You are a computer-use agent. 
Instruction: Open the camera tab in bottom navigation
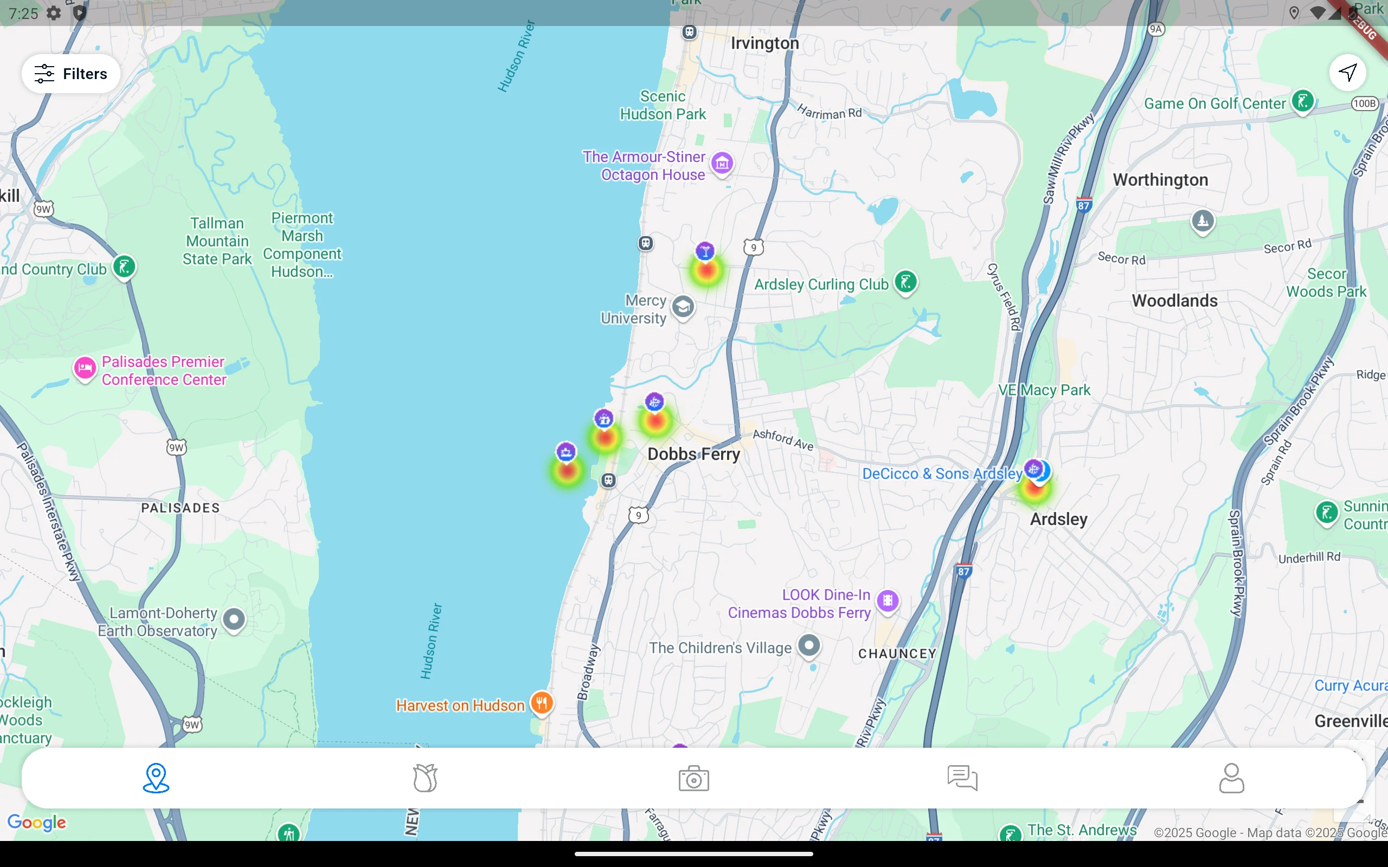(693, 778)
